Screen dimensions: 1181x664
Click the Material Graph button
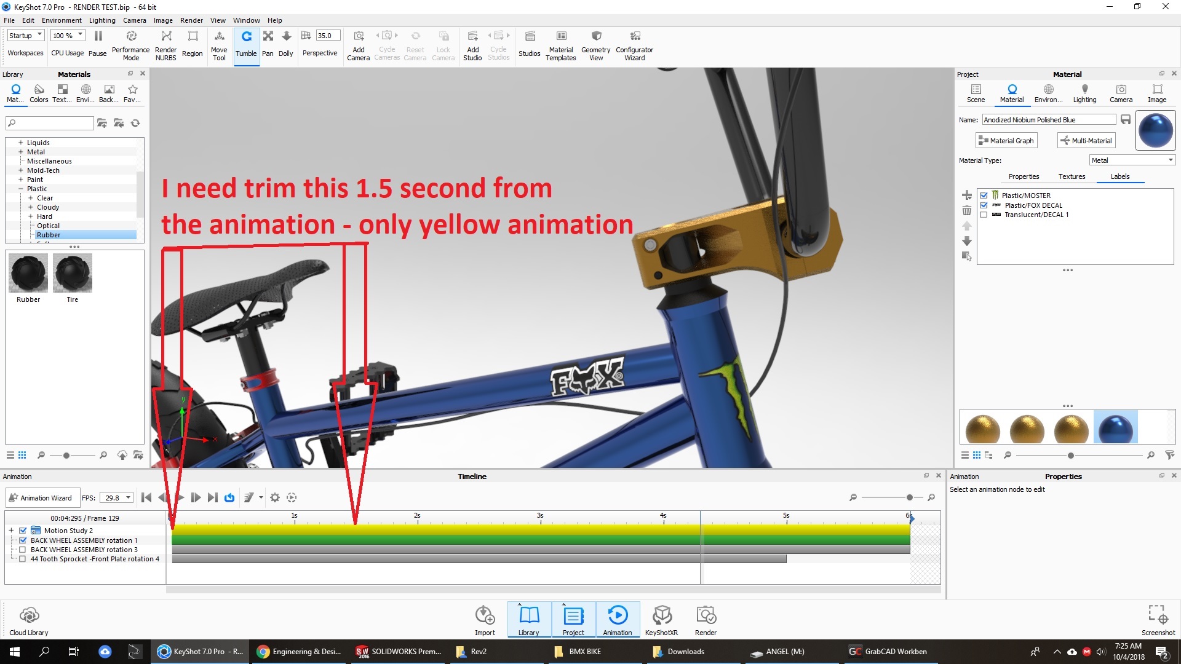pyautogui.click(x=1006, y=141)
